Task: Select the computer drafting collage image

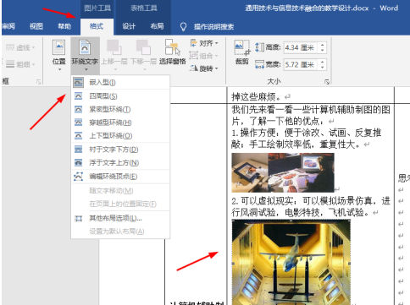Action: (283, 172)
